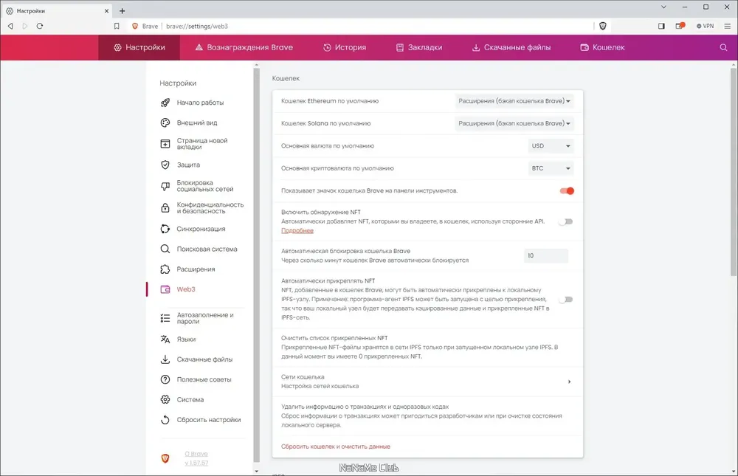
Task: Click the main page vertical scrollbar
Action: (734, 172)
